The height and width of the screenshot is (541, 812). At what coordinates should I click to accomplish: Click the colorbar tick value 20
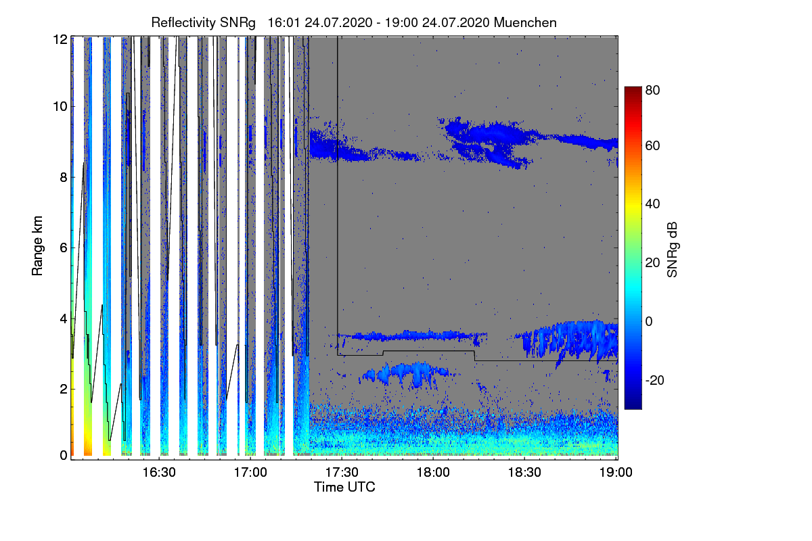click(652, 262)
